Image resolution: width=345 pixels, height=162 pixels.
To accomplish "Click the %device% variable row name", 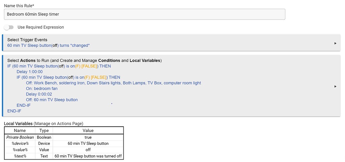I will click(20, 143).
